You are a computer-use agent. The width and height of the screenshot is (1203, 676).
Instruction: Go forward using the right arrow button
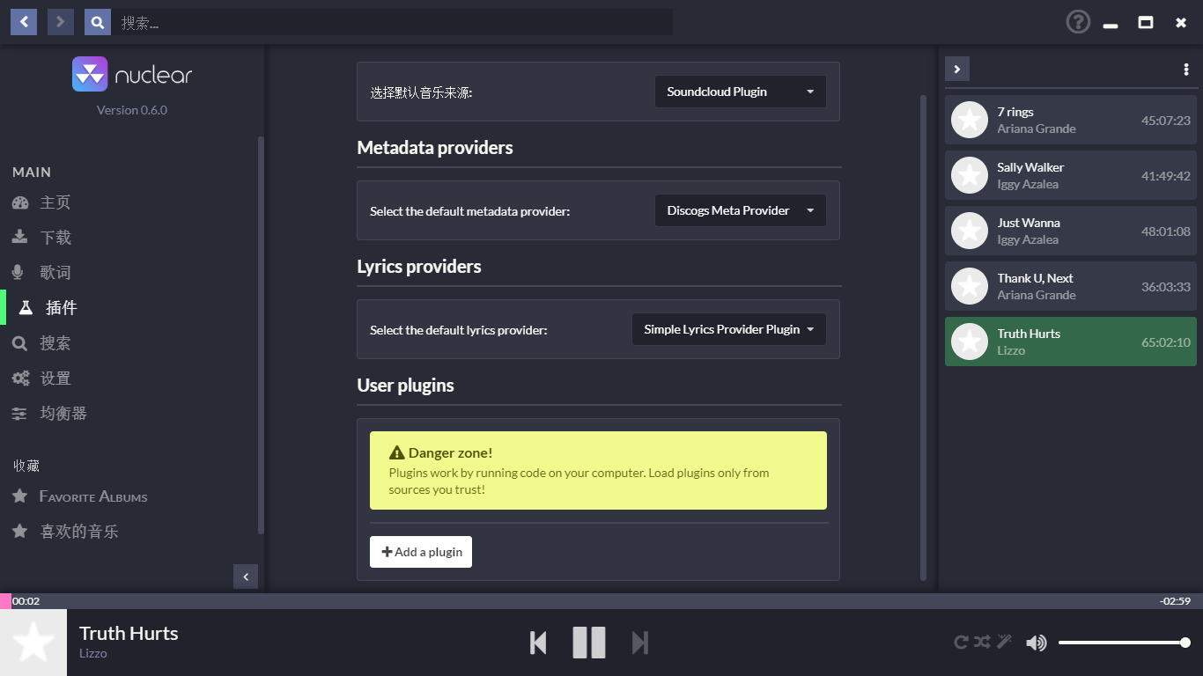61,22
